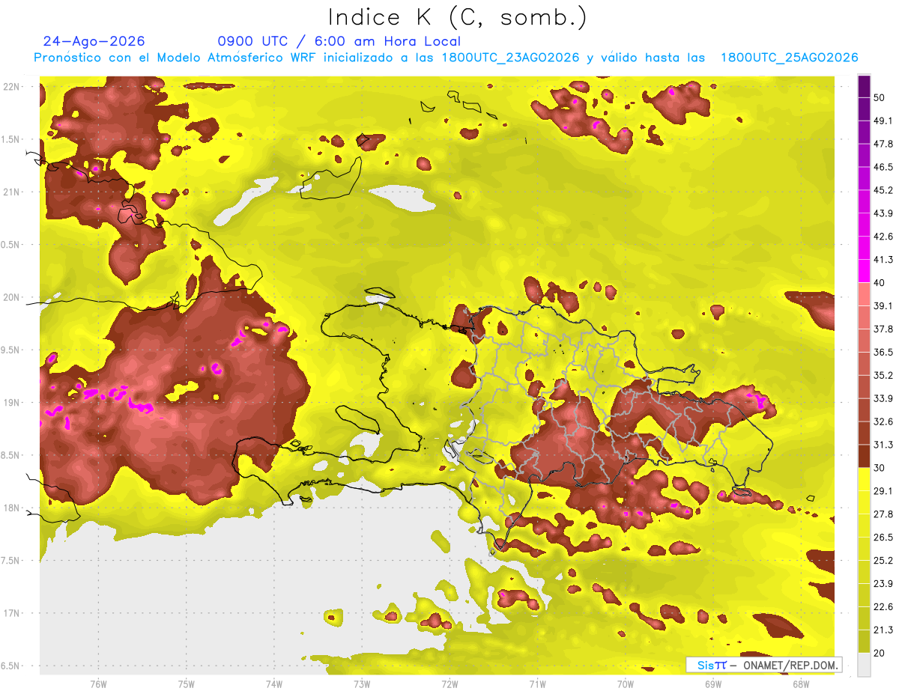Screen dimensions: 899x694
Task: Click the "27.8" color scale value
Action: 883,514
